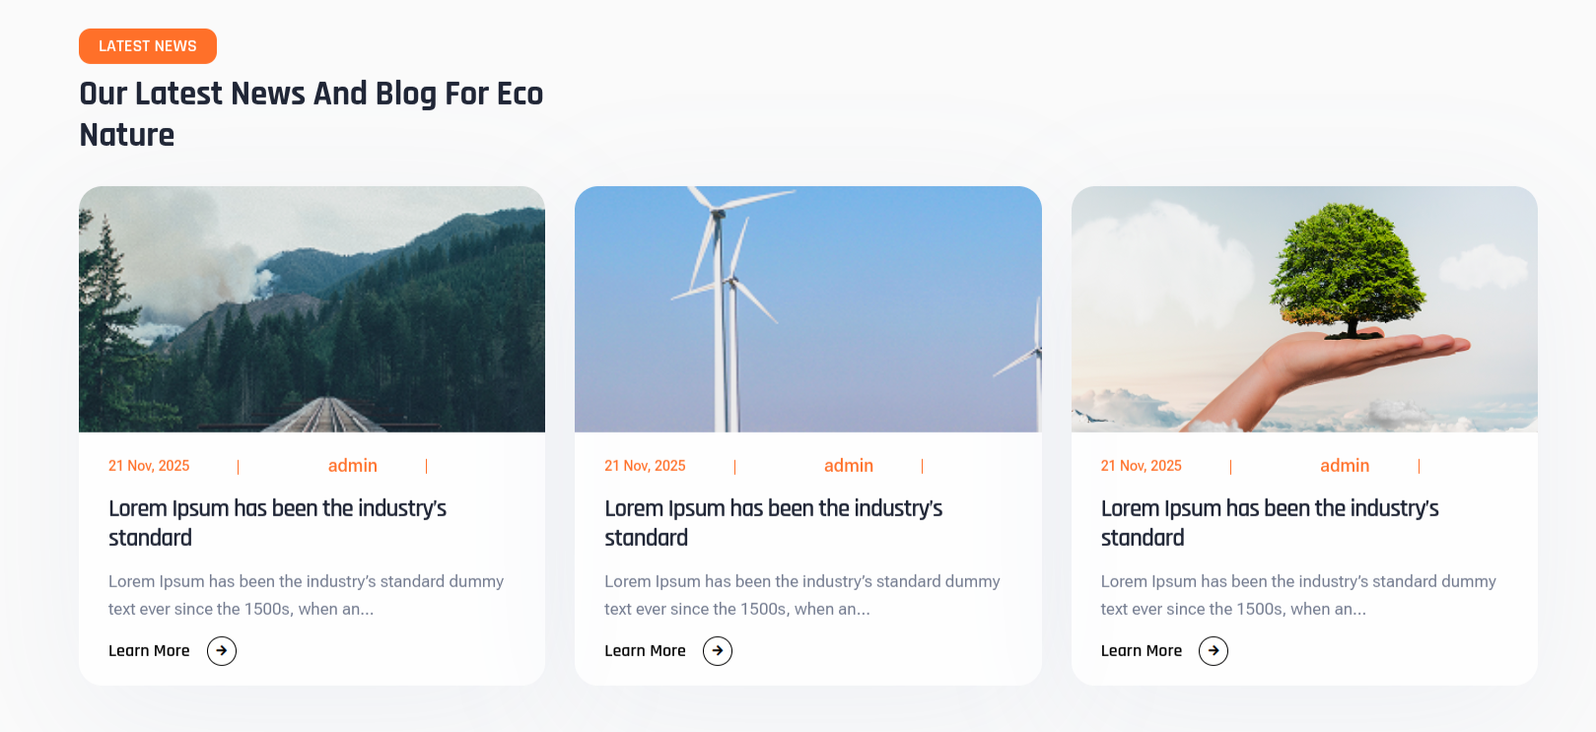Select admin author in first card
Image resolution: width=1596 pixels, height=732 pixels.
pos(353,466)
